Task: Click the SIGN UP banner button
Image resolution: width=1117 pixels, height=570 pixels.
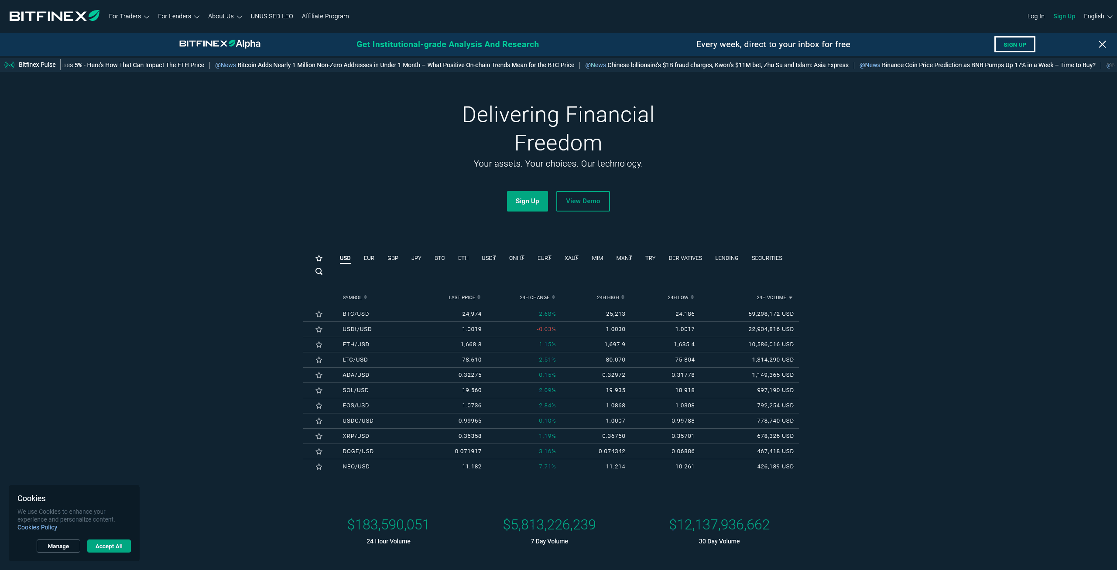Action: (1015, 44)
